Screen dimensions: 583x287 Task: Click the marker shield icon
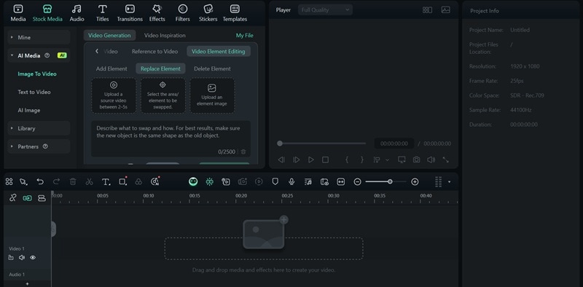point(275,181)
